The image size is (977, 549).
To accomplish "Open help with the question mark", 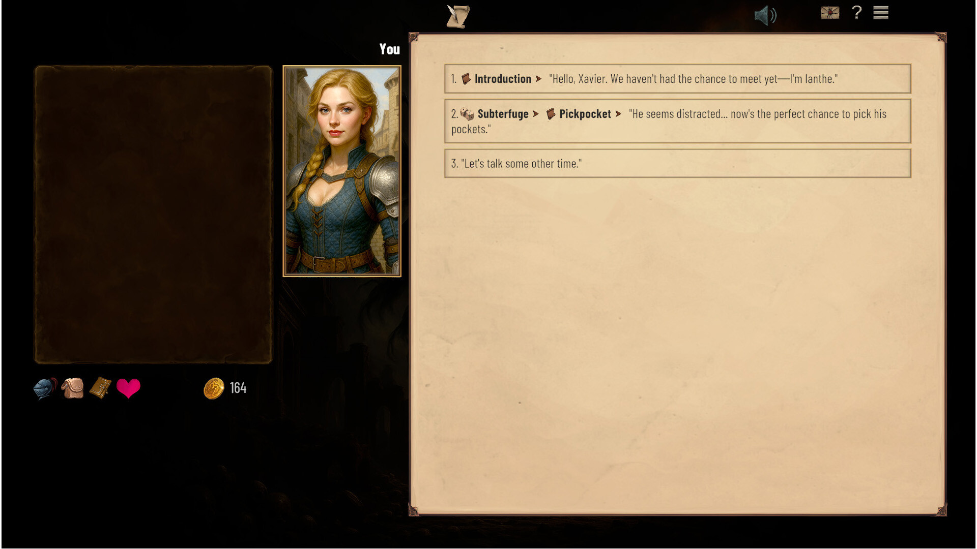I will (856, 12).
